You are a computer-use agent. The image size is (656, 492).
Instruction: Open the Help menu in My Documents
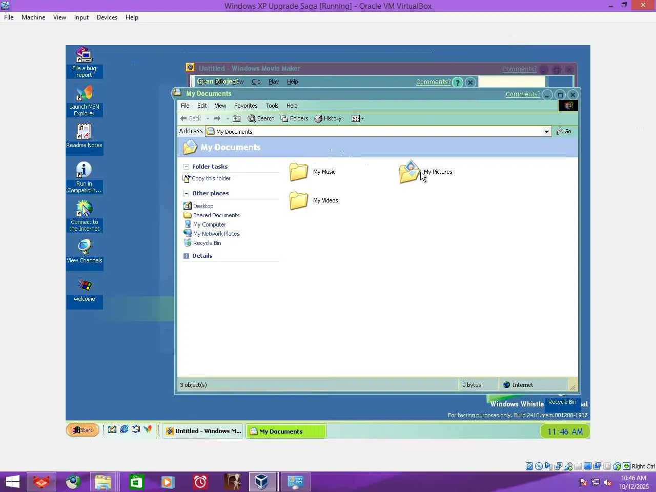[292, 106]
